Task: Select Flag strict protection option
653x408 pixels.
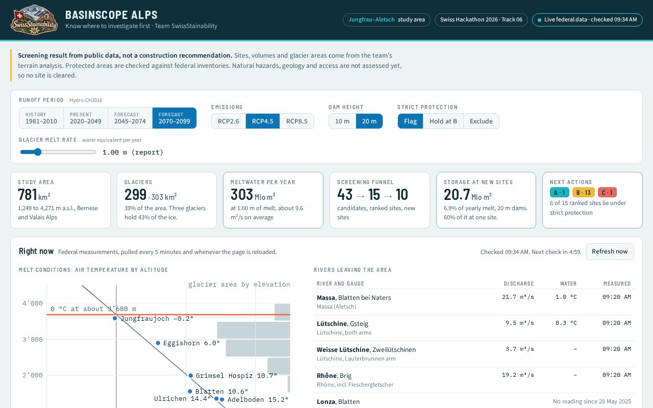Action: click(x=410, y=121)
